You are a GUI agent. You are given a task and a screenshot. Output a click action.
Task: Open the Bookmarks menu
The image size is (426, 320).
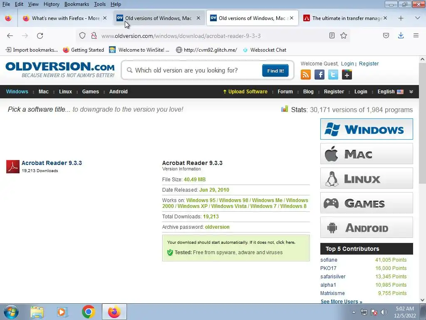coord(77,4)
